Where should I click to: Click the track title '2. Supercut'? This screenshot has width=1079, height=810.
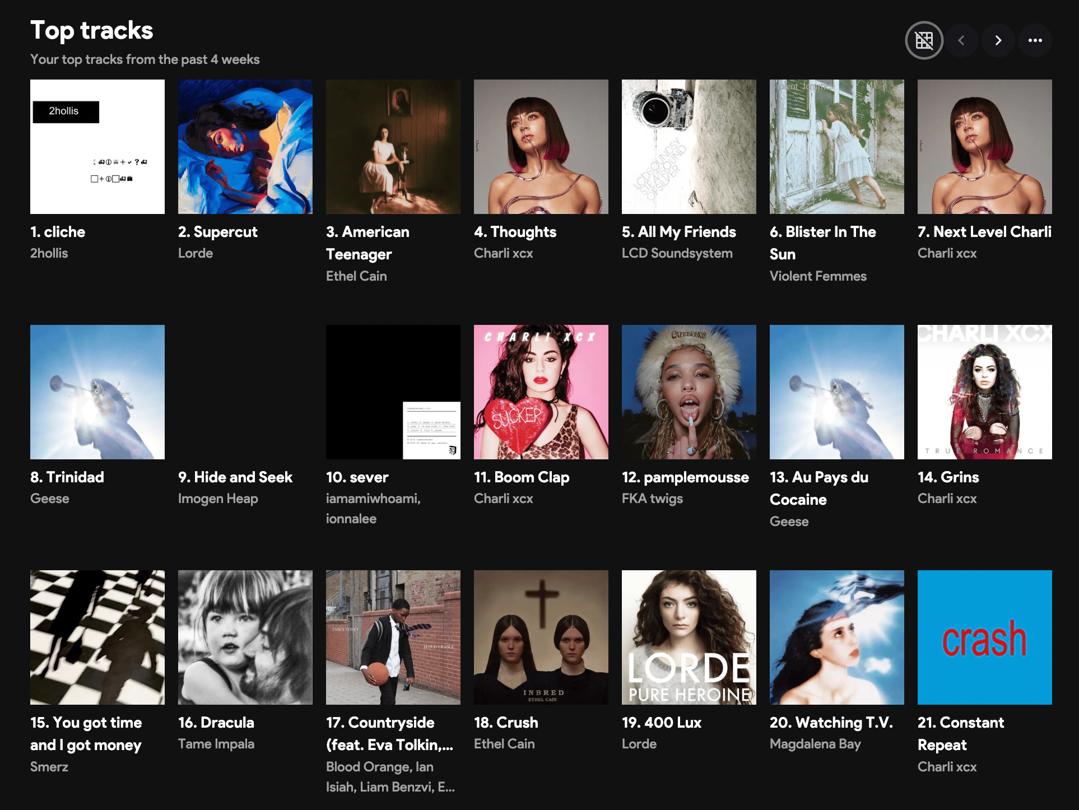(218, 232)
